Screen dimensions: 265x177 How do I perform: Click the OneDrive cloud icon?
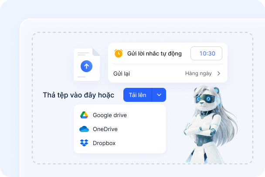pyautogui.click(x=84, y=129)
